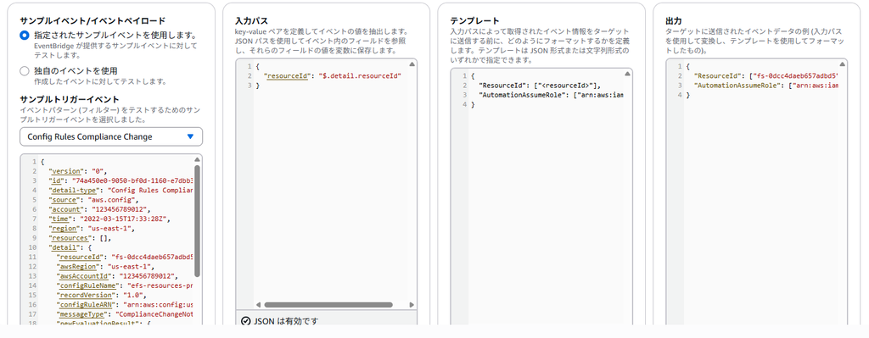This screenshot has width=869, height=338.
Task: Click the "resources": [] line
Action: [81, 238]
